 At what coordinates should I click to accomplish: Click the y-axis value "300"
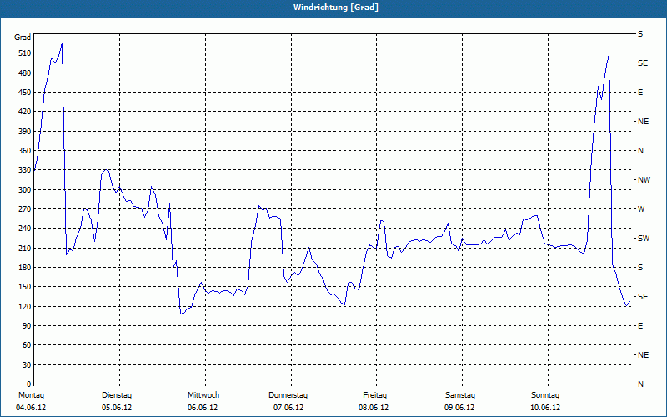tap(25, 190)
